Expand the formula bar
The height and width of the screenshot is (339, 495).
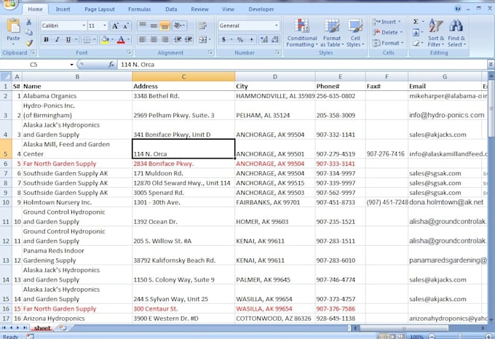[491, 64]
